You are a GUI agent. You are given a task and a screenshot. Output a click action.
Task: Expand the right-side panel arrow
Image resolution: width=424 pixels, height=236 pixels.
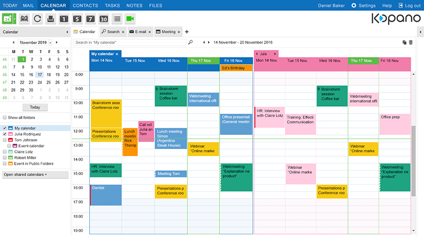pos(420,32)
